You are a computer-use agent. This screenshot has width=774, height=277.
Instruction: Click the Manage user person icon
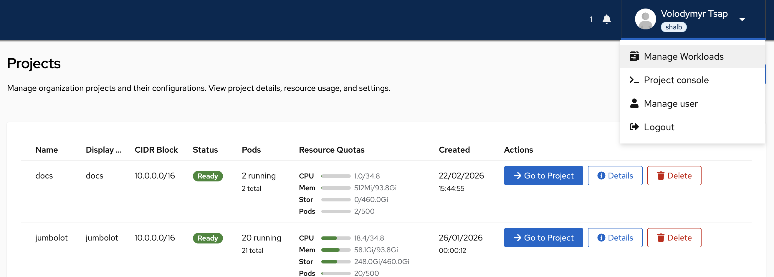click(x=634, y=104)
